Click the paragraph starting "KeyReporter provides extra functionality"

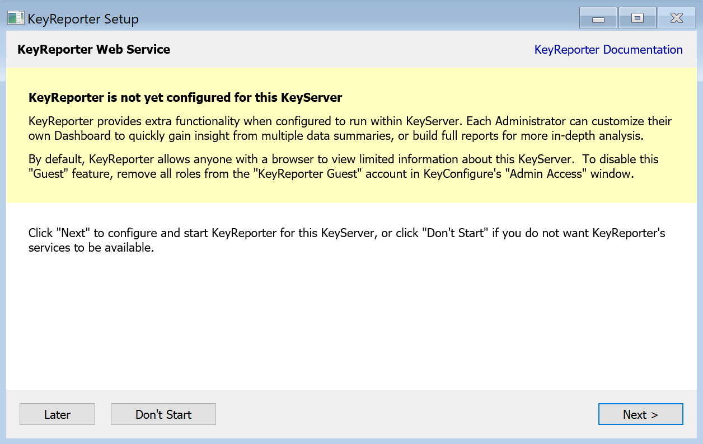coord(350,128)
